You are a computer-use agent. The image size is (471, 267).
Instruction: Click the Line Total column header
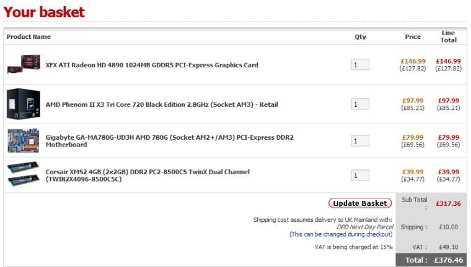448,36
